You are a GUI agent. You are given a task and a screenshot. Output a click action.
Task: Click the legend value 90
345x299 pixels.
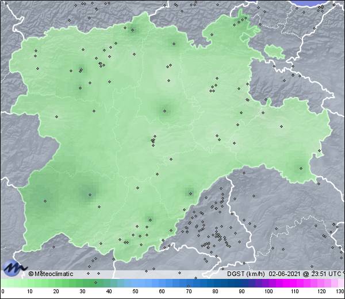(x=242, y=292)
